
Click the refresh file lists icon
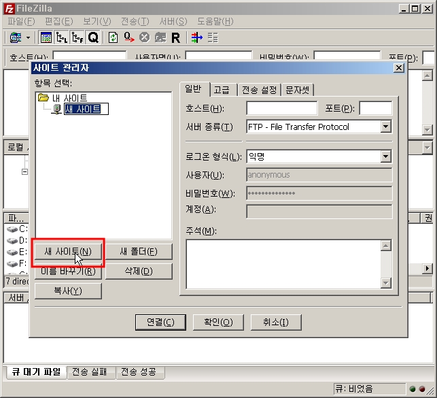[113, 37]
